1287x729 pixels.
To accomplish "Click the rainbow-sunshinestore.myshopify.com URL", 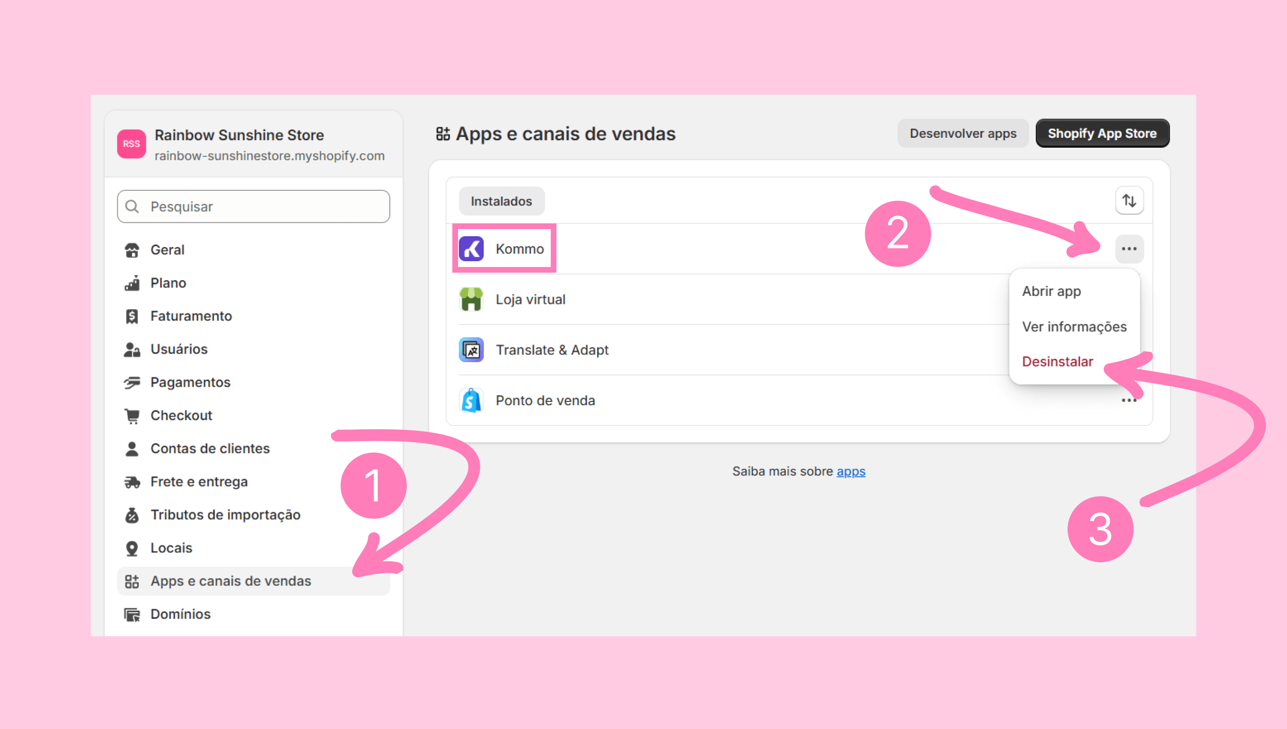I will pyautogui.click(x=269, y=156).
